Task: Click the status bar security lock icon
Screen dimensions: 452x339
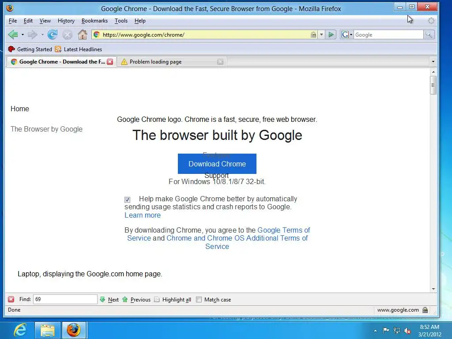Action: (425, 310)
